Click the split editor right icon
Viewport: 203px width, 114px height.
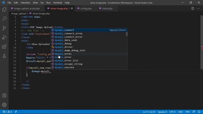click(x=193, y=9)
